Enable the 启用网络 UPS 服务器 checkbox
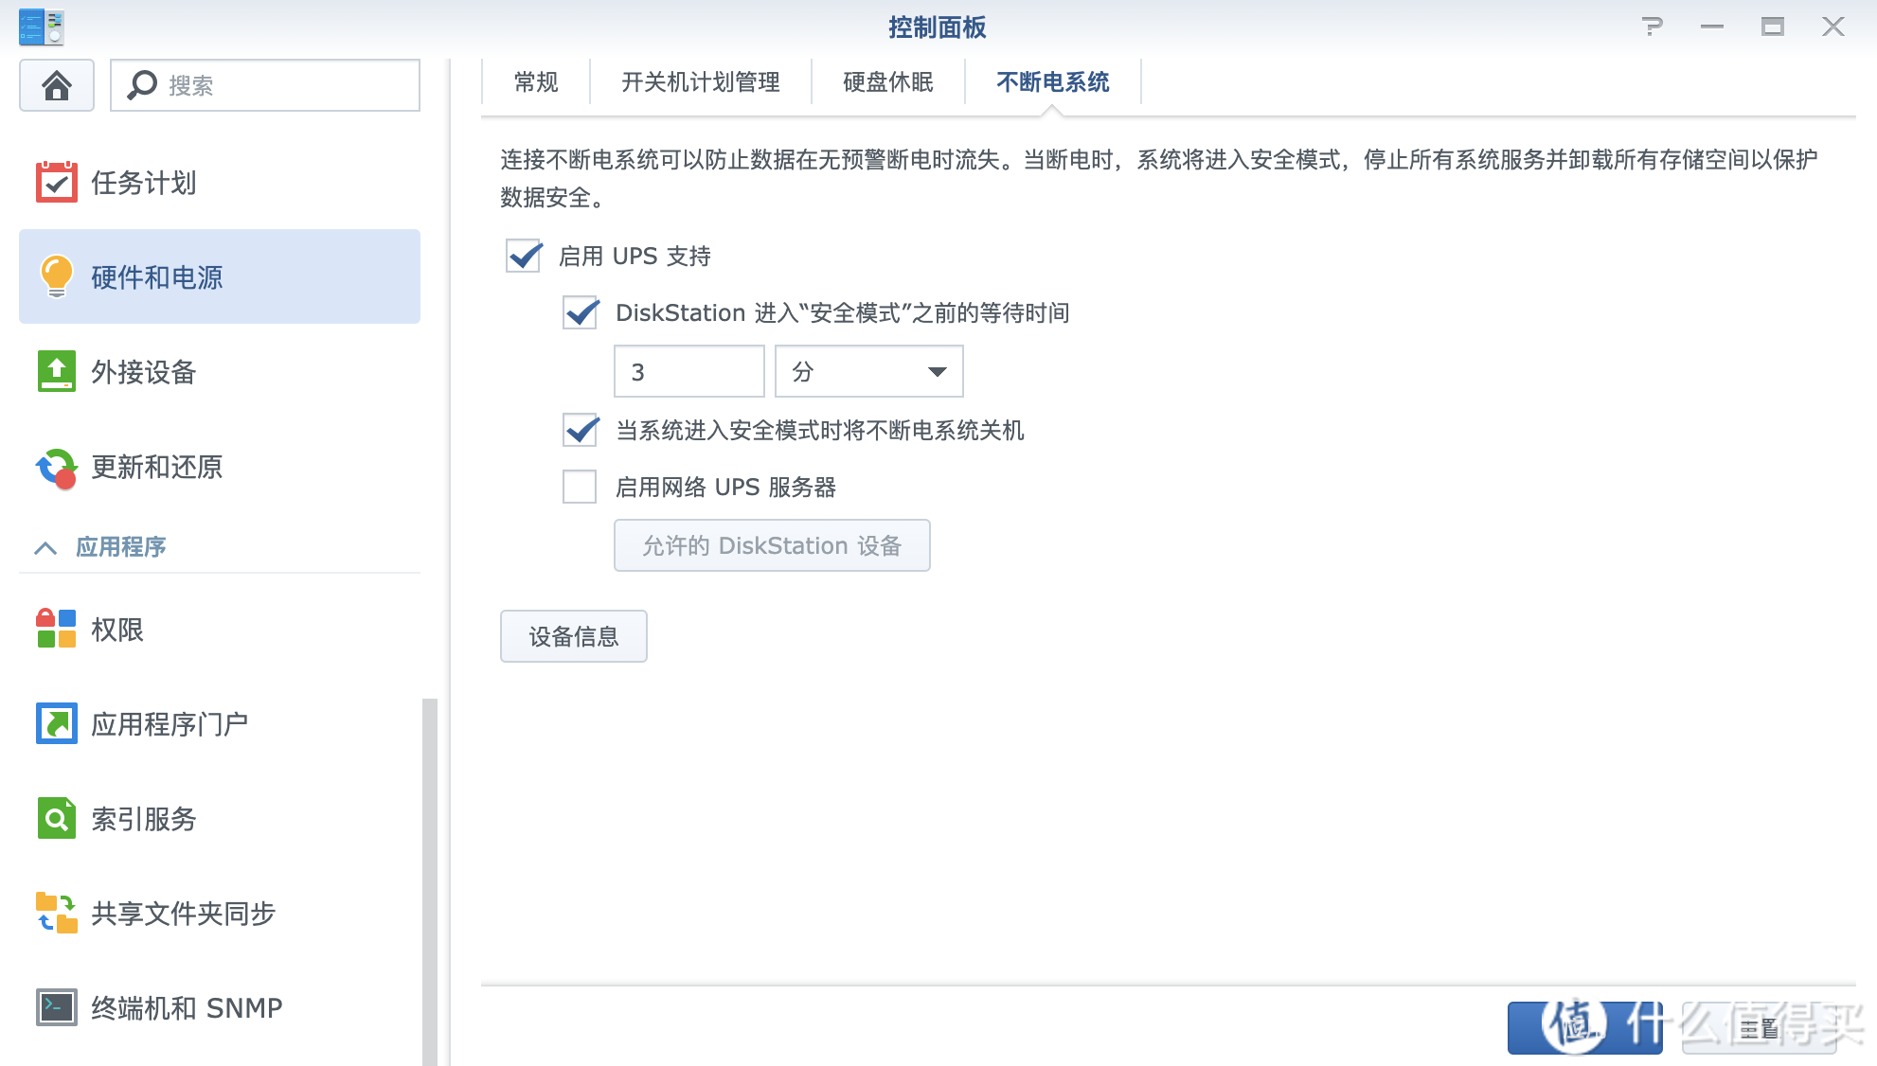1877x1066 pixels. coord(580,487)
